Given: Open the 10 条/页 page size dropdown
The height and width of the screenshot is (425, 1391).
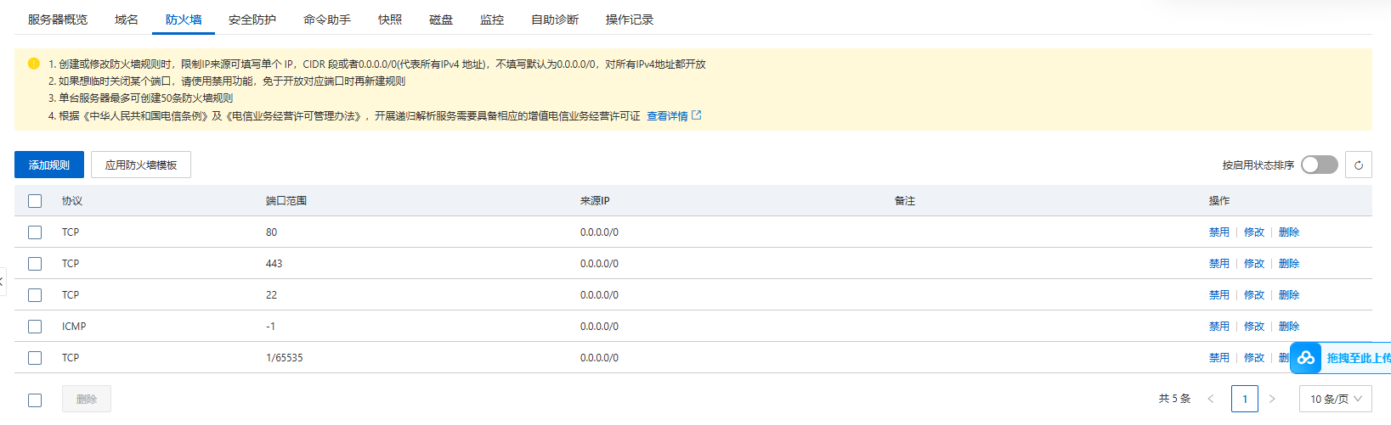Looking at the screenshot, I should [1336, 399].
